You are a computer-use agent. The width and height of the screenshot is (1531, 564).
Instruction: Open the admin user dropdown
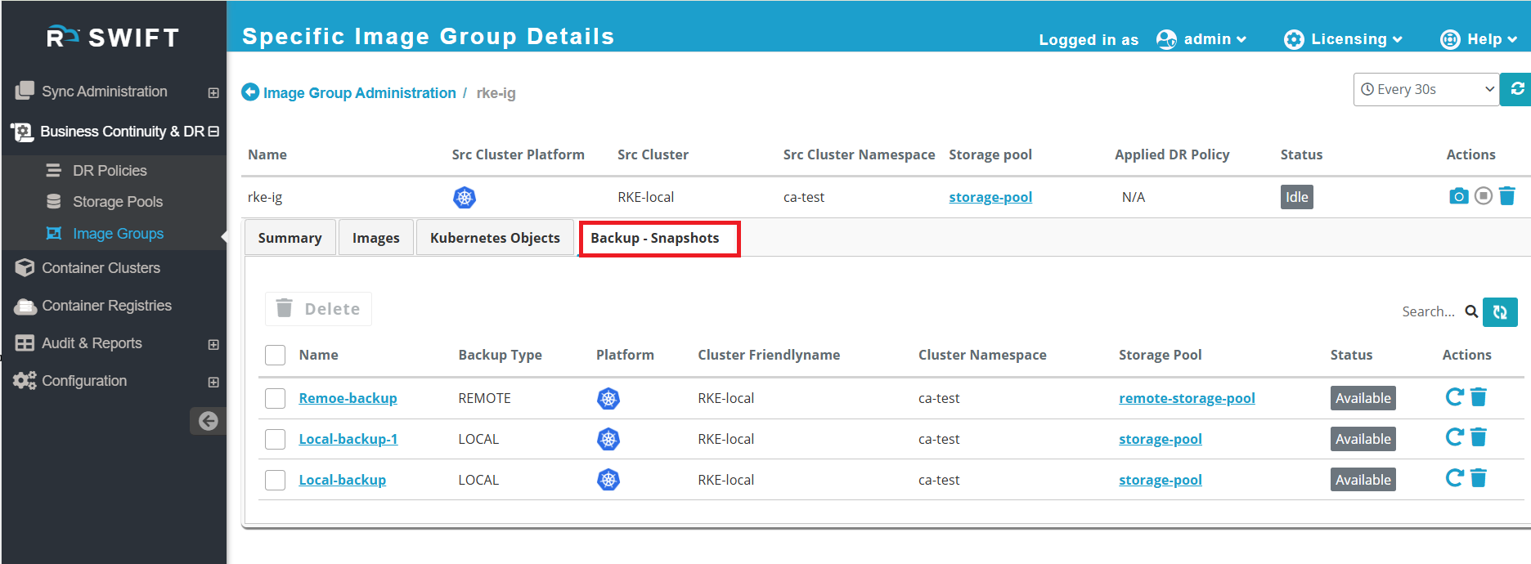click(1201, 39)
